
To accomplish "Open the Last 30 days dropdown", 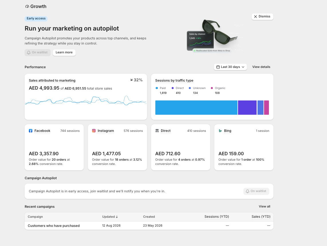I will 230,67.
